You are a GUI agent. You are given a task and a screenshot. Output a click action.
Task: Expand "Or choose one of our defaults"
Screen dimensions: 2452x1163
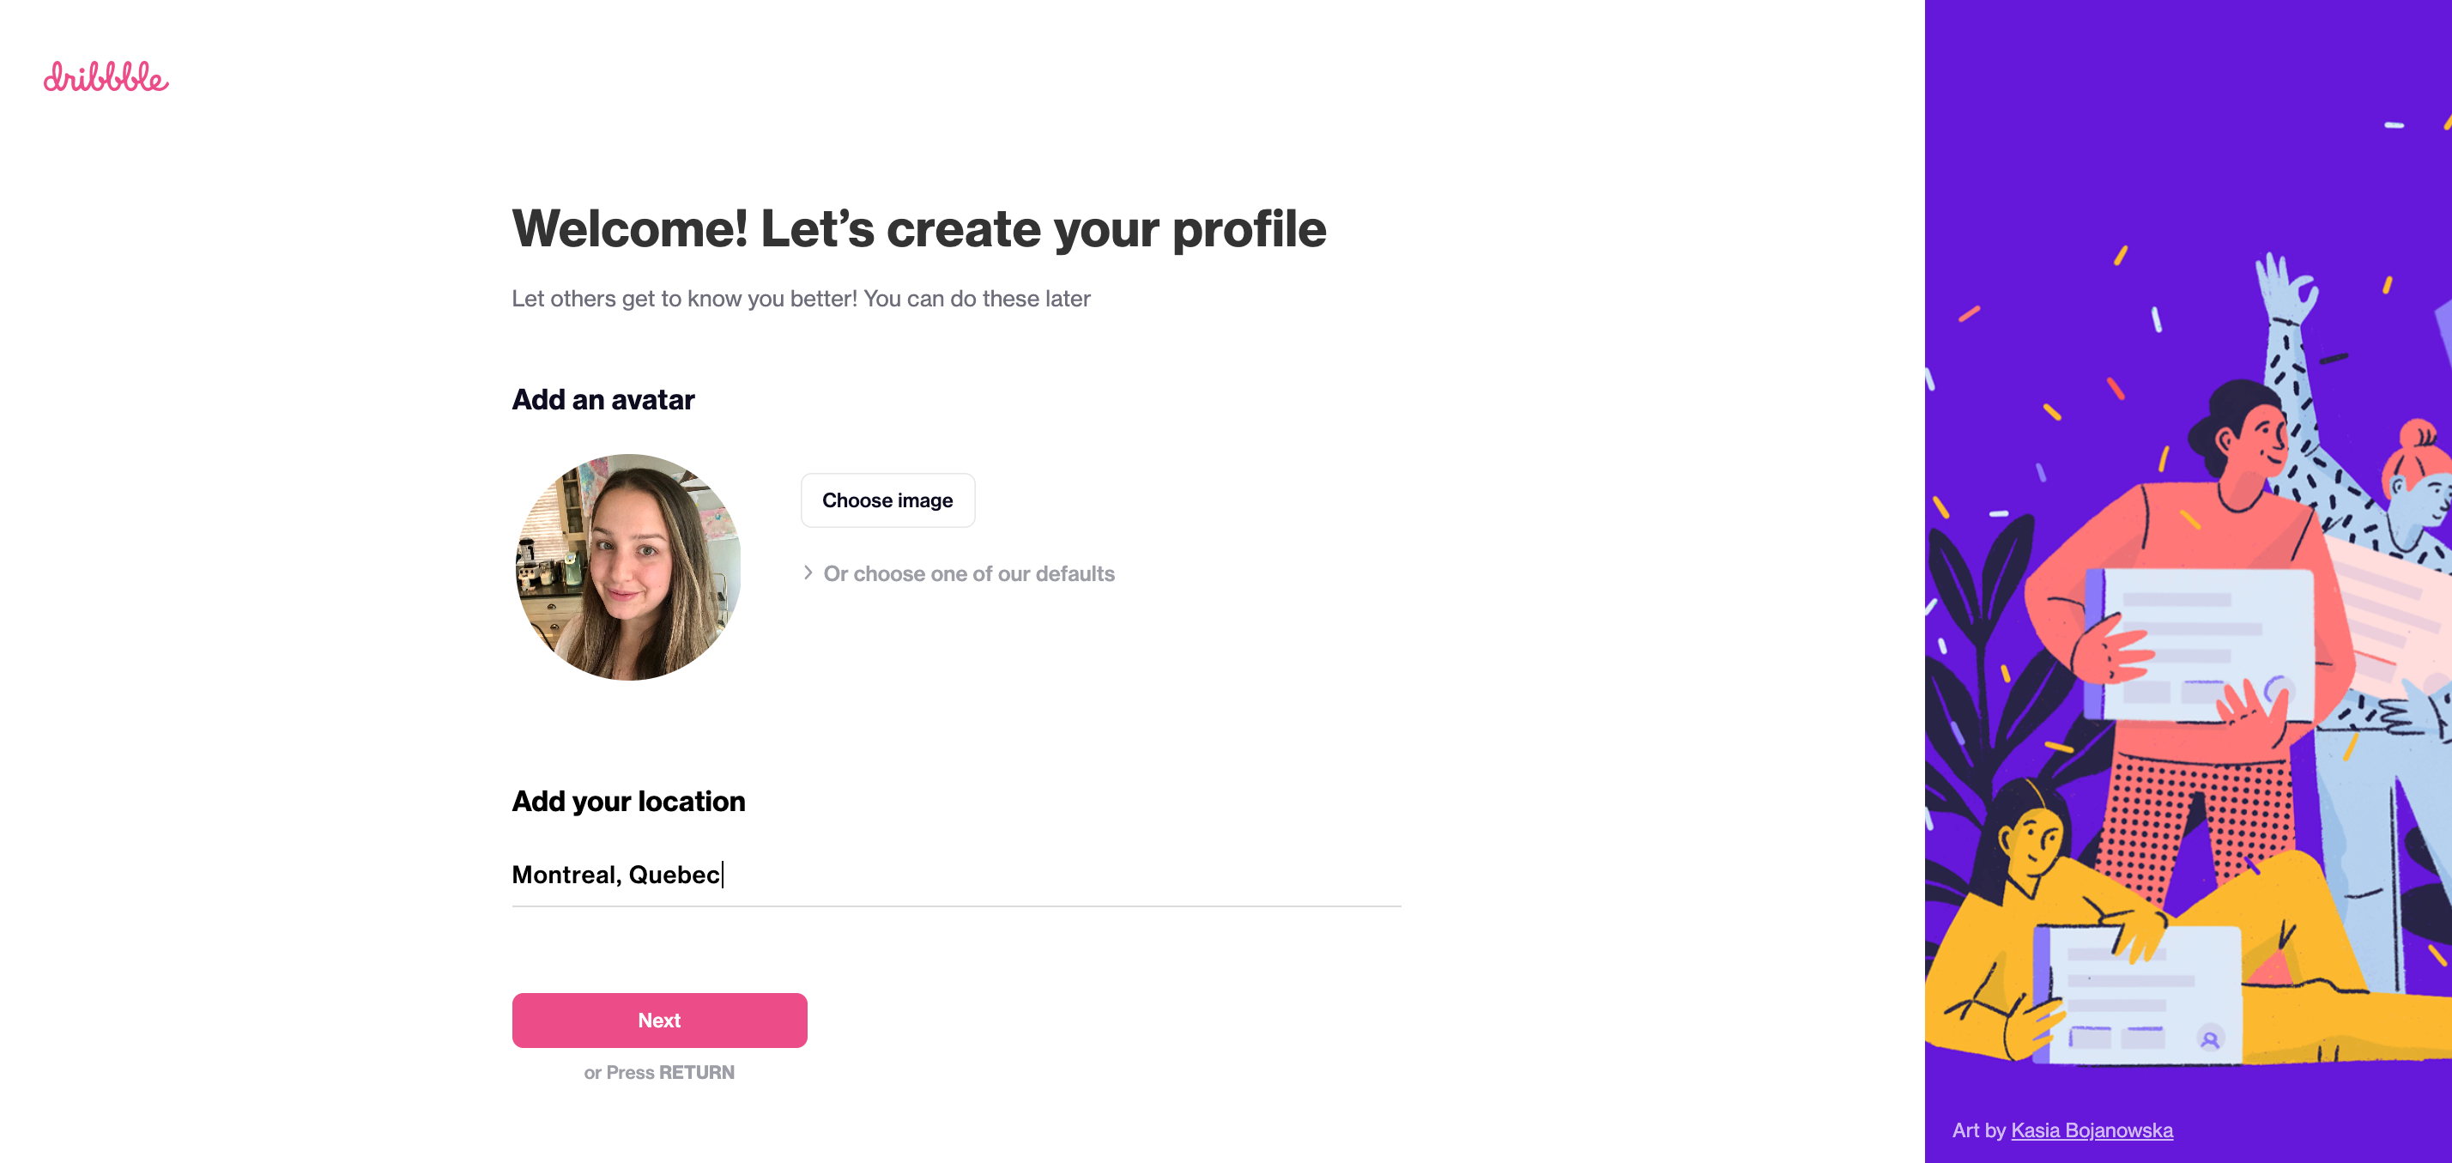tap(968, 574)
